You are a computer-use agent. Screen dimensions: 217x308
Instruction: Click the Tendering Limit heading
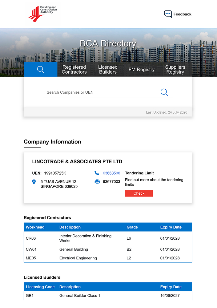139,173
